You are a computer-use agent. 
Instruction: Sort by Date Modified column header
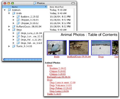tap(62, 7)
